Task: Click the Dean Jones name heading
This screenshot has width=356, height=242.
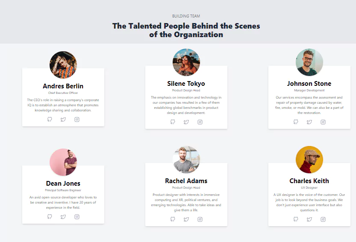Action: pyautogui.click(x=63, y=183)
